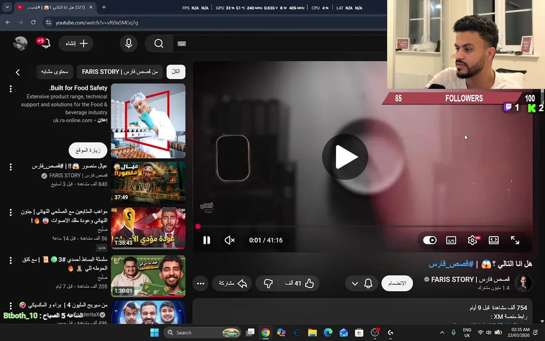This screenshot has width=545, height=341.
Task: Turn on subtitles with the captions icon
Action: pyautogui.click(x=451, y=240)
